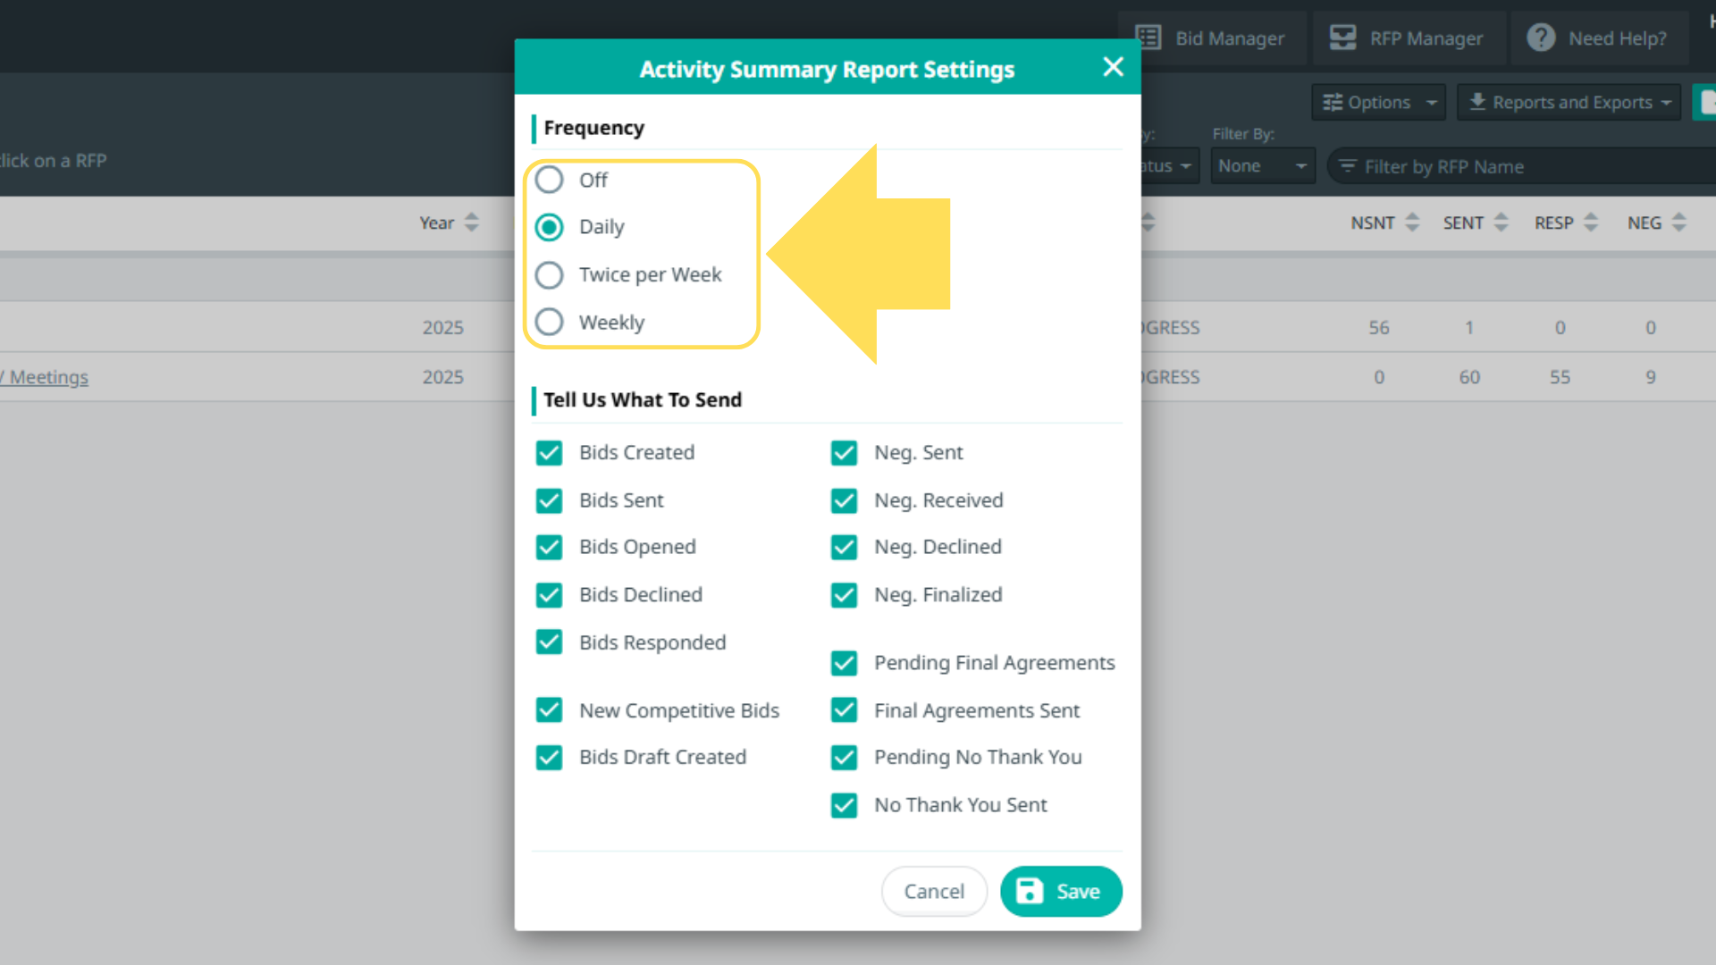Click the RFP Manager inbox icon
1716x965 pixels.
[x=1342, y=38]
